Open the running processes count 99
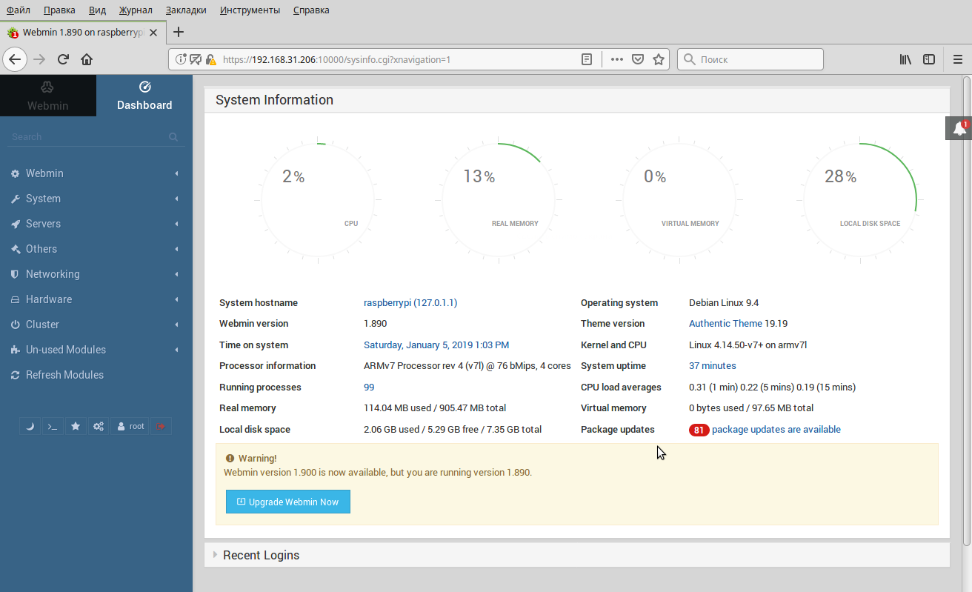The height and width of the screenshot is (592, 972). pos(369,388)
